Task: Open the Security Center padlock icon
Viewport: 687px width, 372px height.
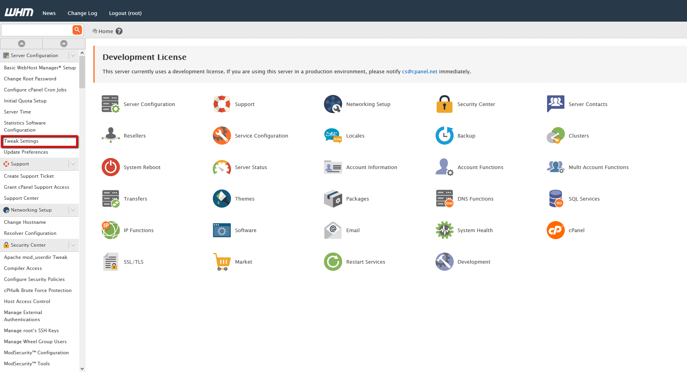Action: coord(445,104)
